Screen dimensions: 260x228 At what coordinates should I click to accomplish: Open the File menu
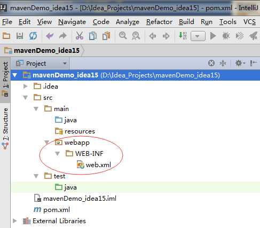7,22
